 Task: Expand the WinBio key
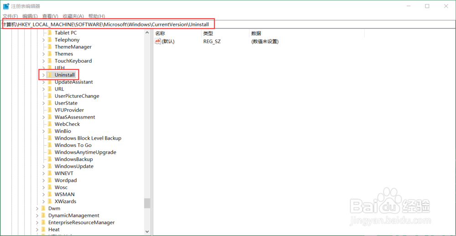click(x=44, y=131)
